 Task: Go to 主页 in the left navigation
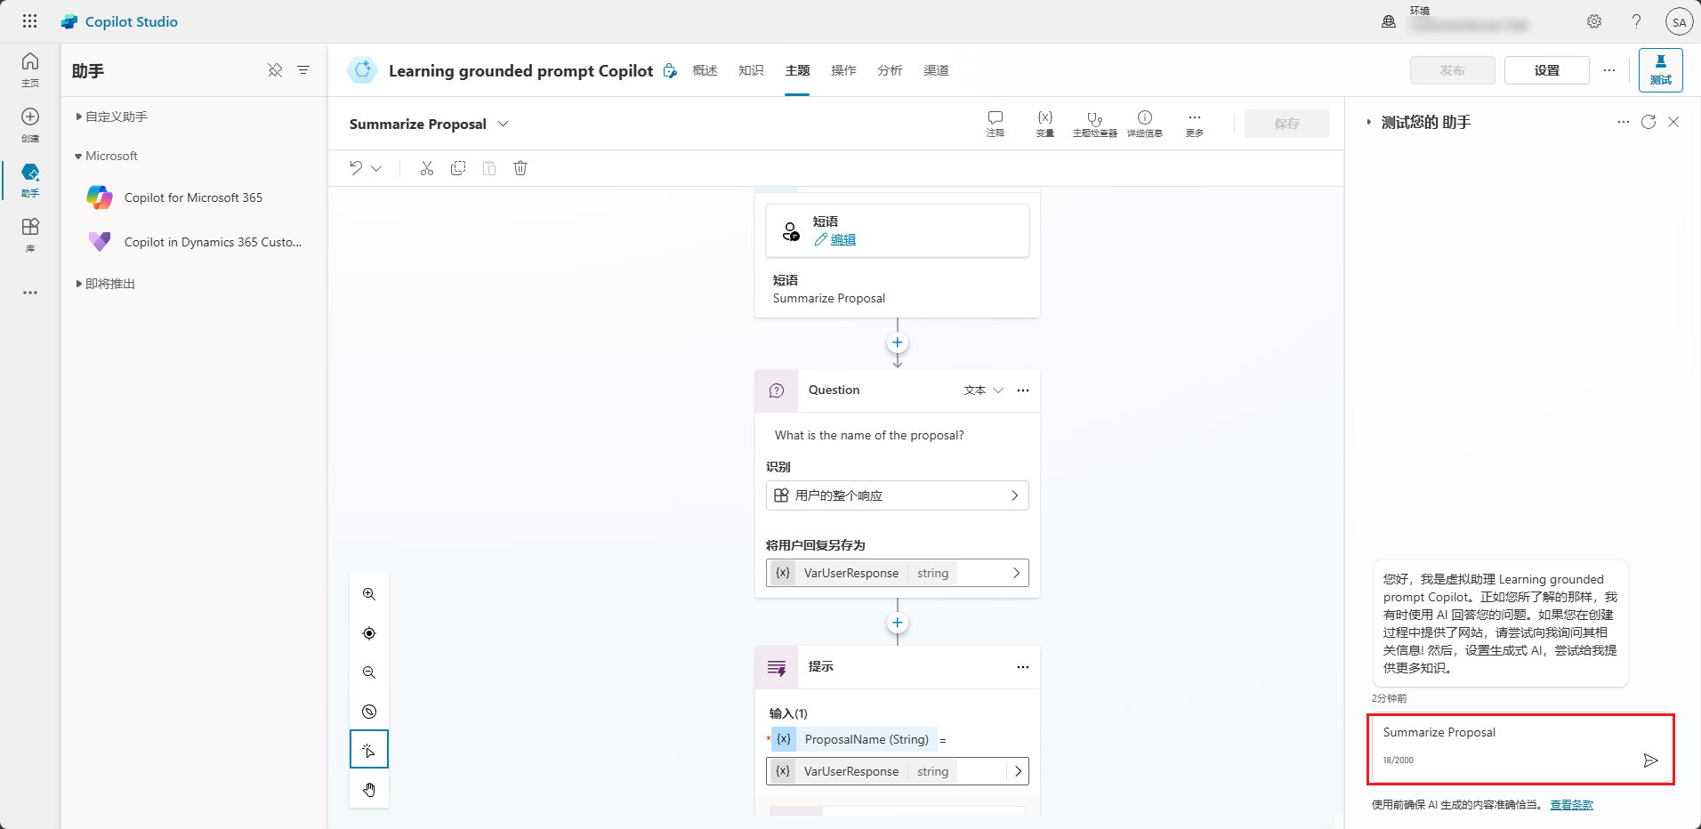pyautogui.click(x=30, y=69)
